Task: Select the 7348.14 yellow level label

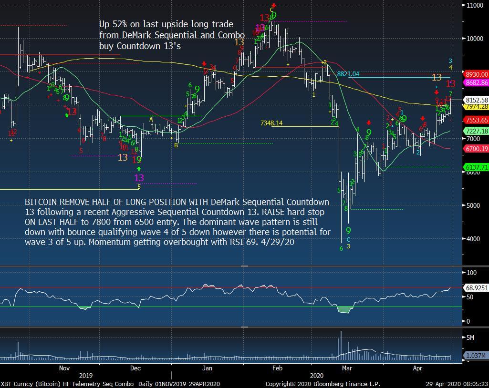Action: (271, 123)
